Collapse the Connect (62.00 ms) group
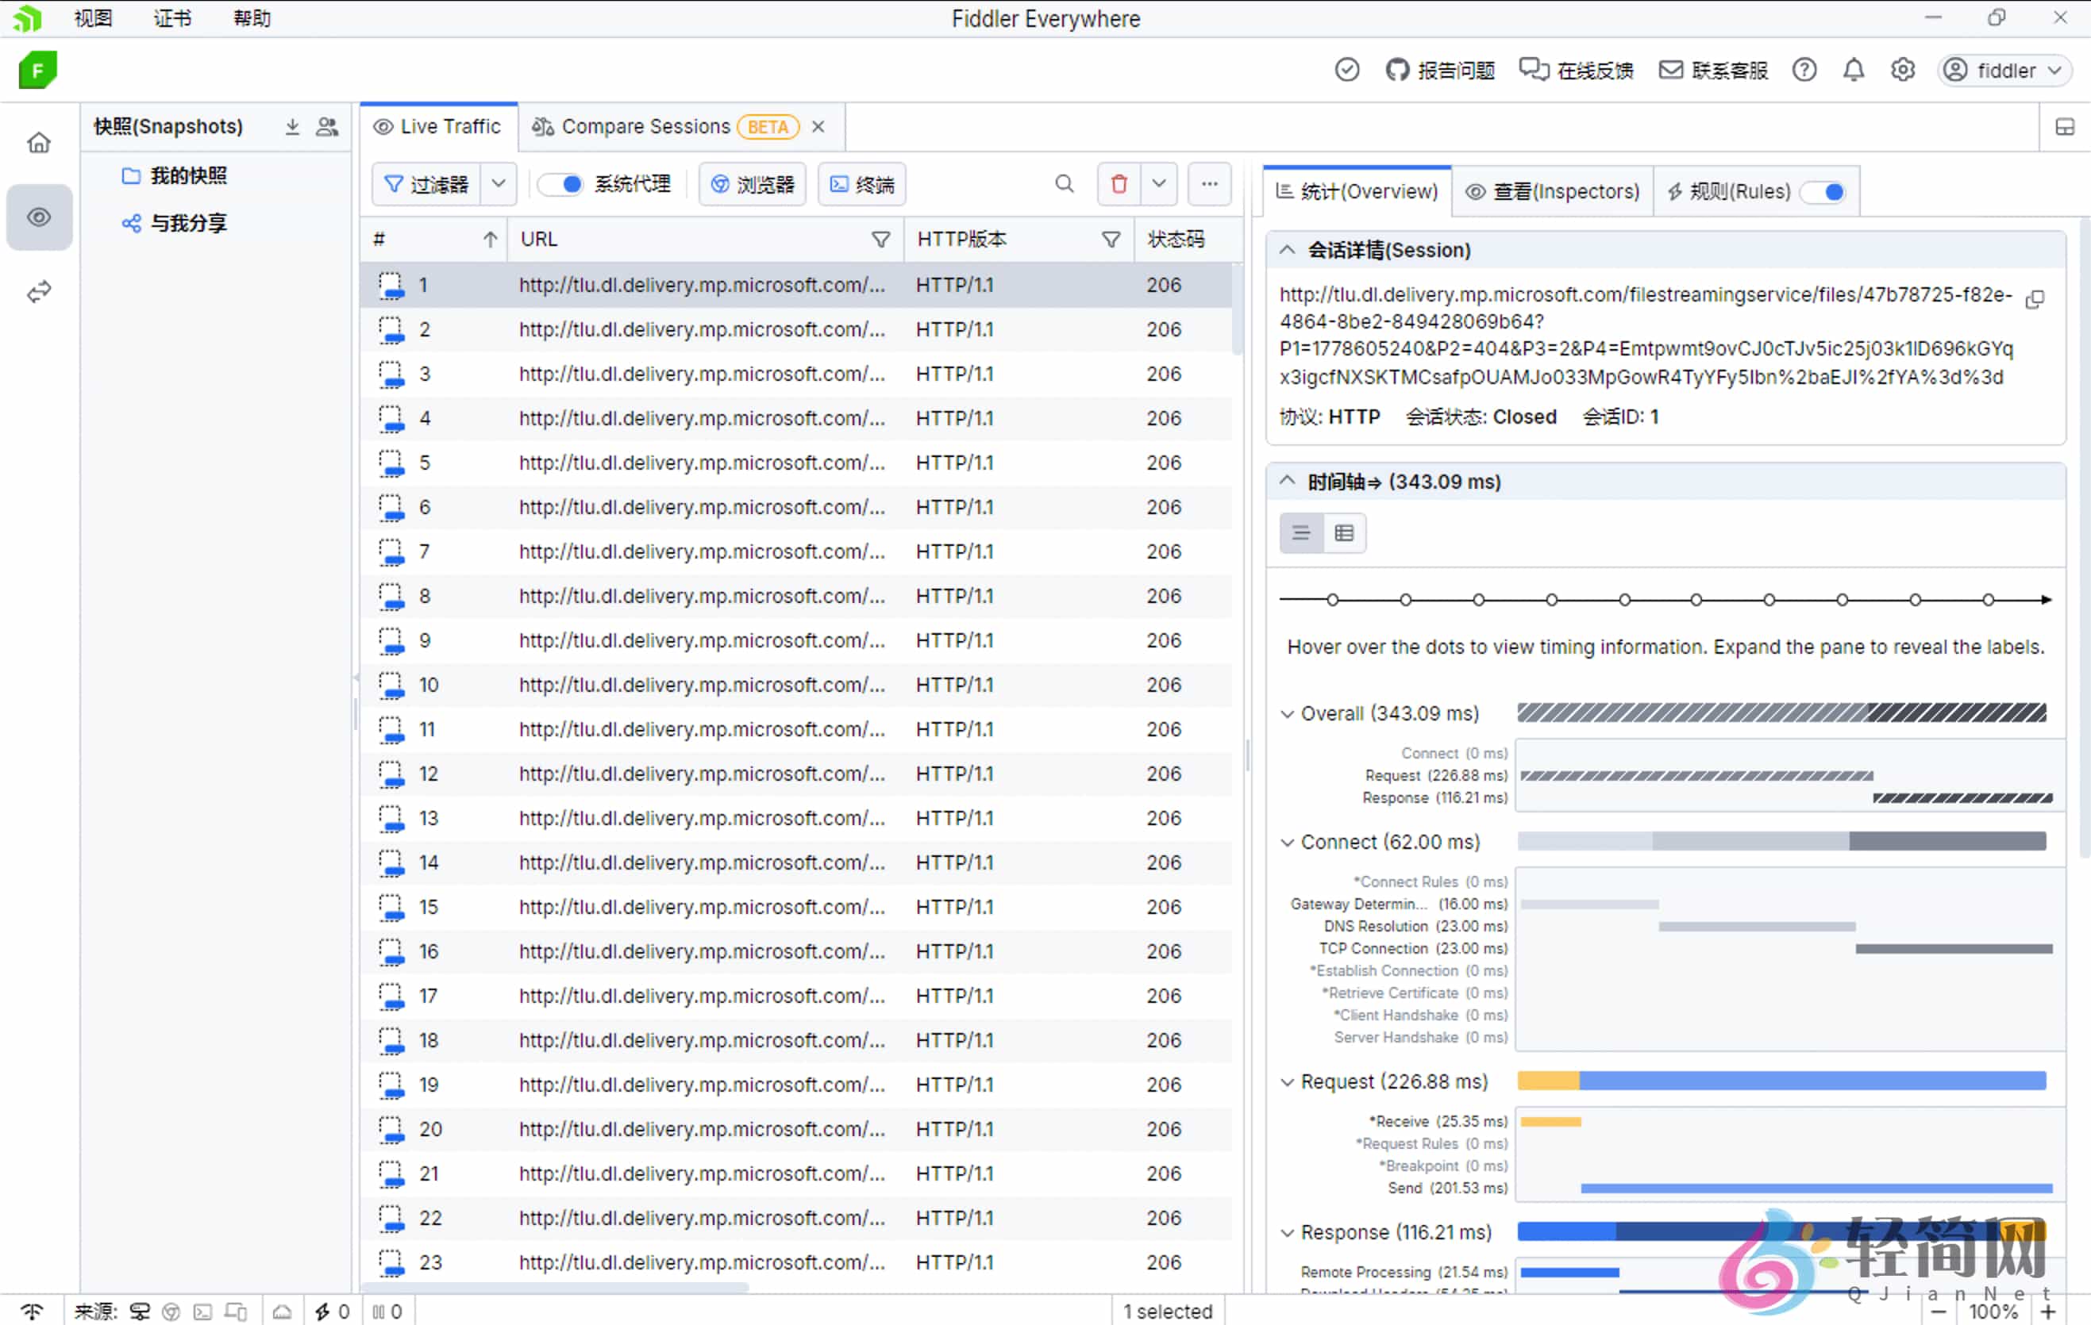Screen dimensions: 2091x1325 pos(1287,842)
